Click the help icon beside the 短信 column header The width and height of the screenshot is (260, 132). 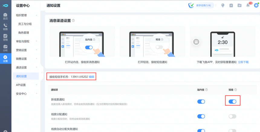[236, 90]
